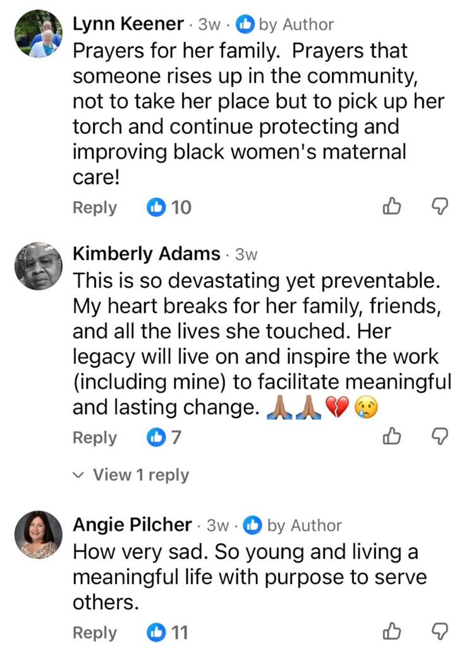
Task: Open the 7 likes reaction on Kimberly's comment
Action: 164,437
